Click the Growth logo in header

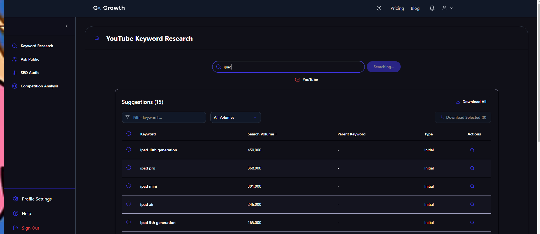click(109, 8)
